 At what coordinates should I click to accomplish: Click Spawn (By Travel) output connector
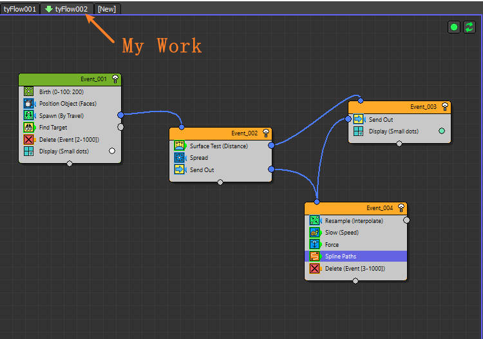pos(121,115)
